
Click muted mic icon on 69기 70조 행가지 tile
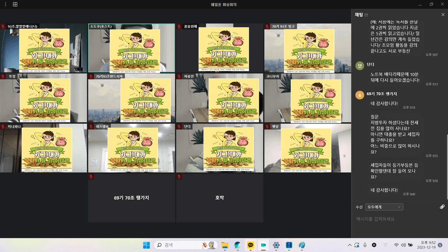[91, 176]
